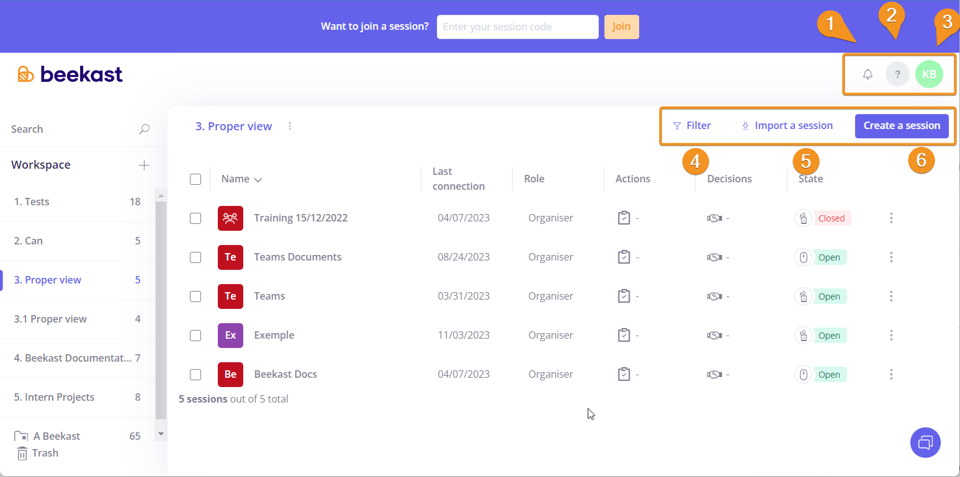Add a new workspace with plus icon
Screen dimensions: 960x477
coord(144,165)
